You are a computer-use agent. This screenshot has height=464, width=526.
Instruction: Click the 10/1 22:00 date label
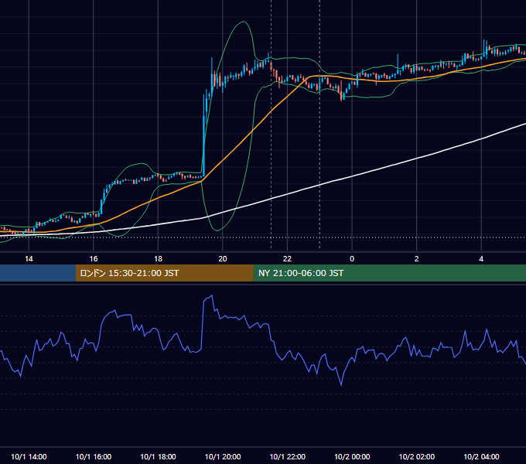click(x=288, y=456)
